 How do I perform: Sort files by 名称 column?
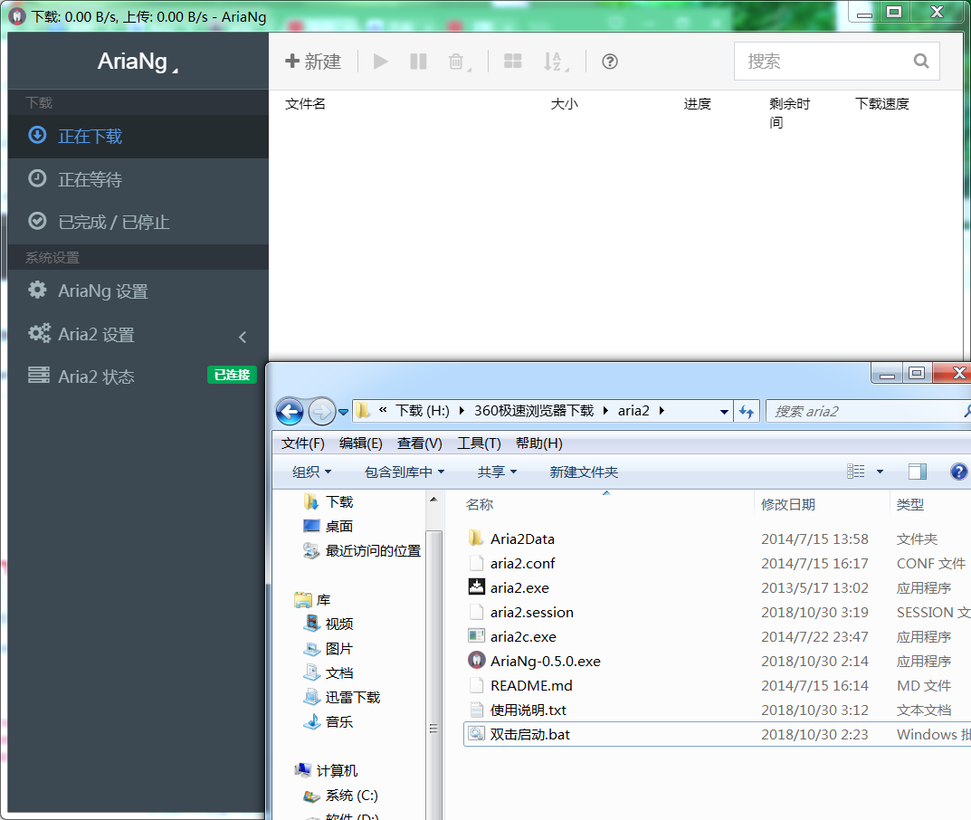tap(480, 505)
